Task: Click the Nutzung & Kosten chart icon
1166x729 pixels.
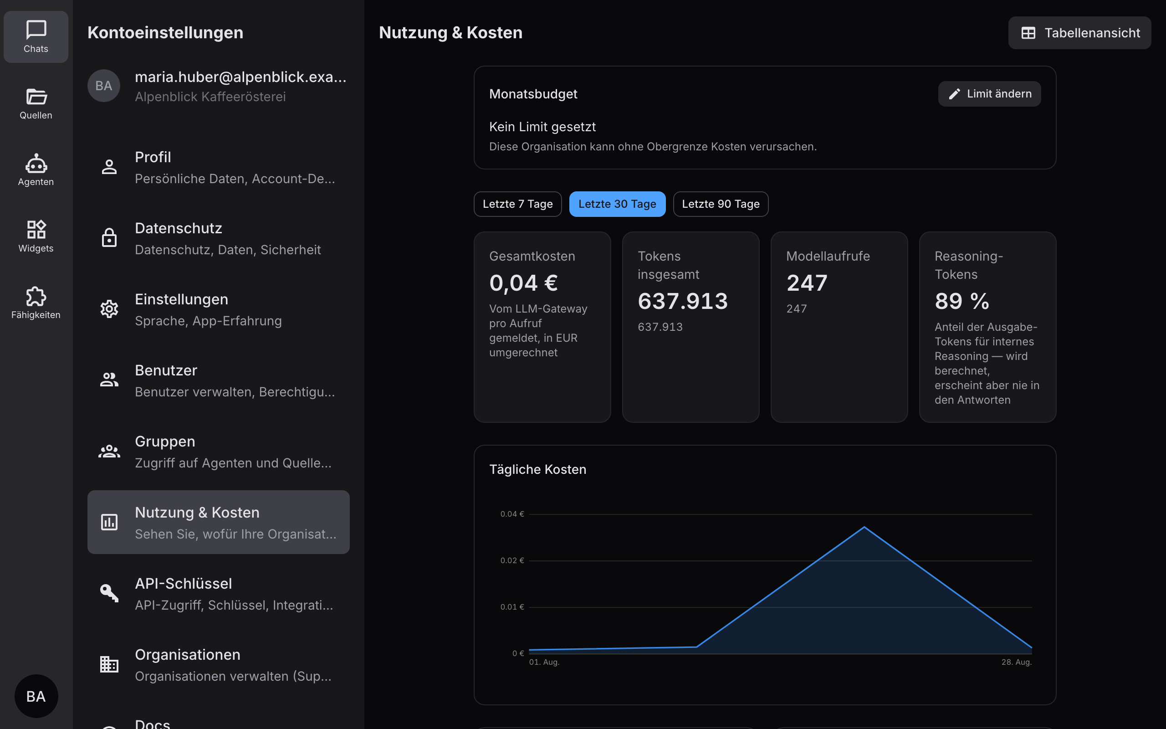Action: (109, 522)
